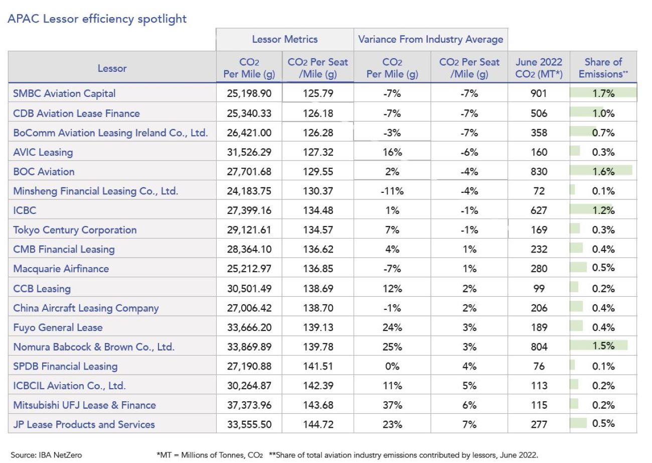Select the 138.70 per seat value
Image resolution: width=652 pixels, height=463 pixels.
[x=318, y=308]
